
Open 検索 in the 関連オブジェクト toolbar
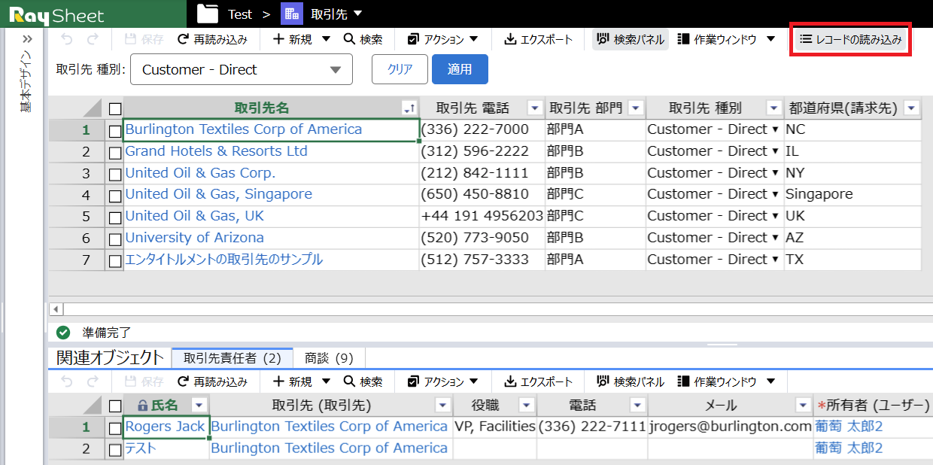point(363,381)
